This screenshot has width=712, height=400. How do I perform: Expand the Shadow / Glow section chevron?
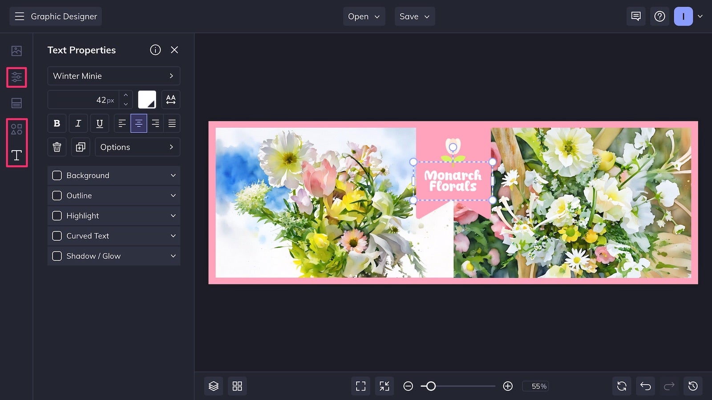pos(173,256)
